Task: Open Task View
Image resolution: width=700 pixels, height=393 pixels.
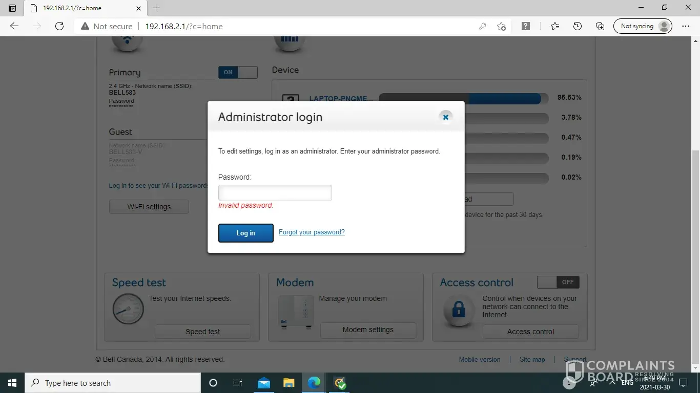Action: [238, 383]
